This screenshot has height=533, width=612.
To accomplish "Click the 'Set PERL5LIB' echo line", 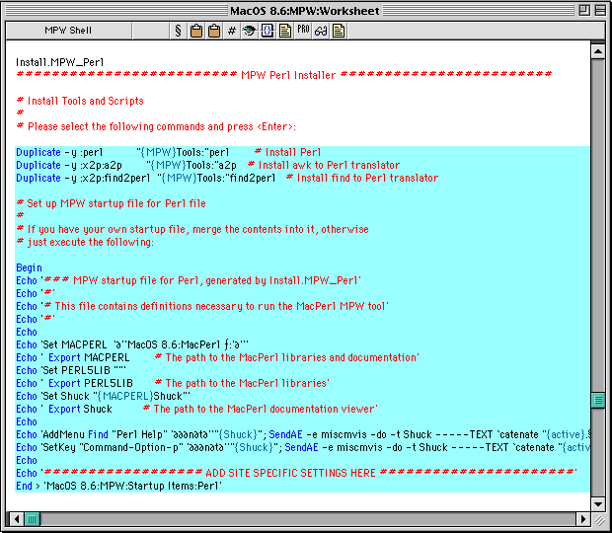I will coord(71,371).
